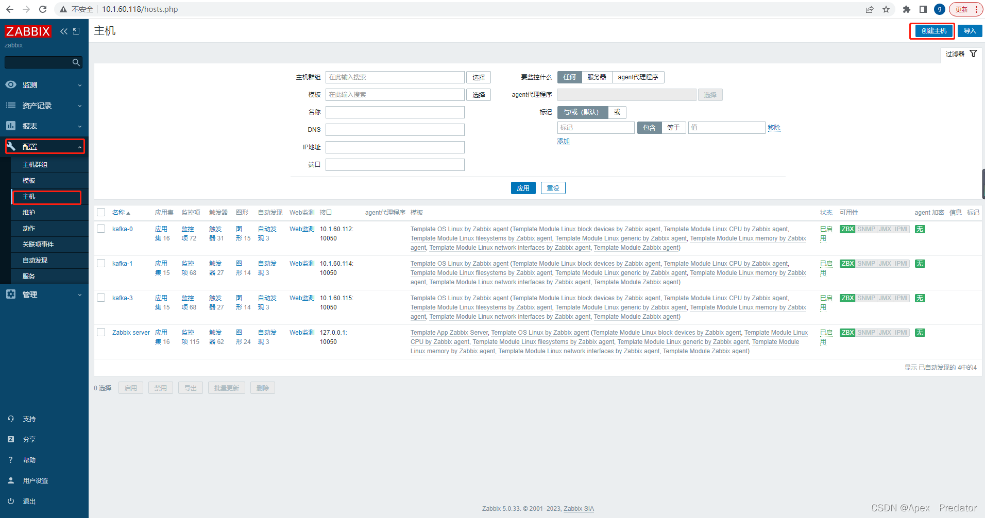
Task: Apply filter with 应用 button
Action: [x=523, y=188]
